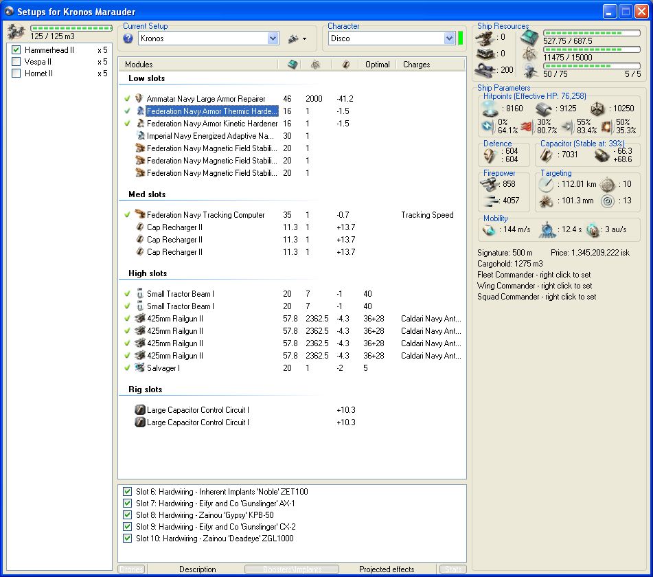Image resolution: width=653 pixels, height=577 pixels.
Task: Click the explosive resistance icon
Action: coord(607,126)
